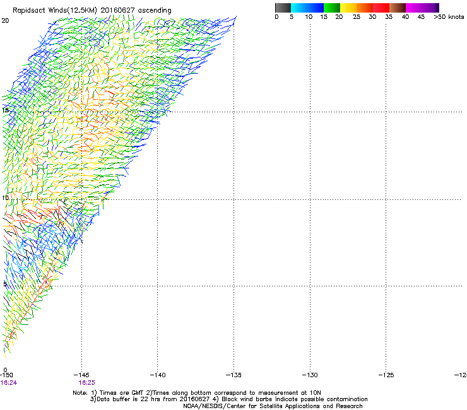Click the longitude label -140

158,375
